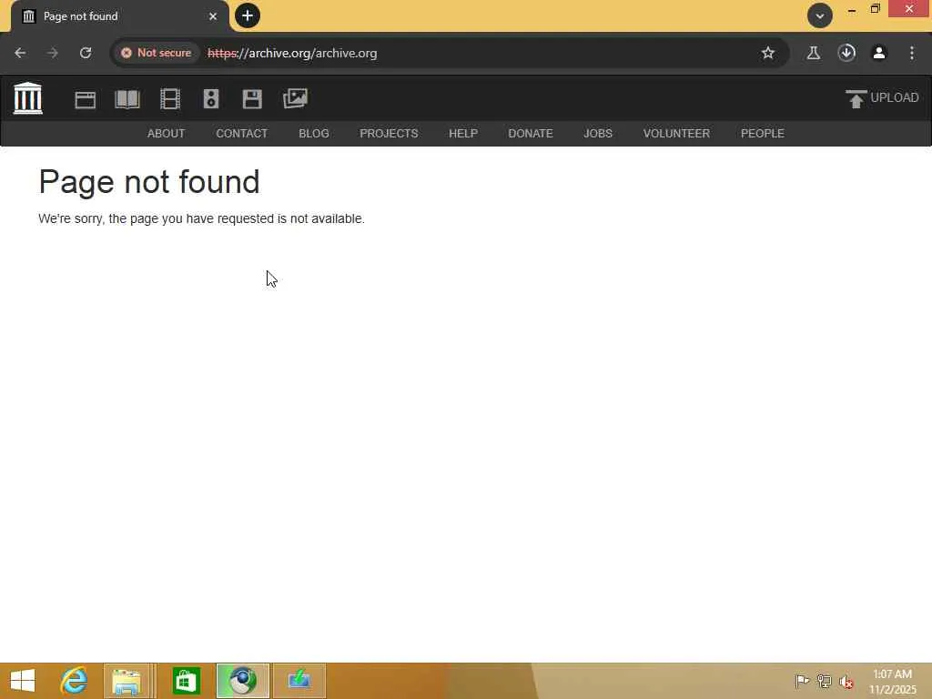Open the CONTACT link

click(242, 134)
